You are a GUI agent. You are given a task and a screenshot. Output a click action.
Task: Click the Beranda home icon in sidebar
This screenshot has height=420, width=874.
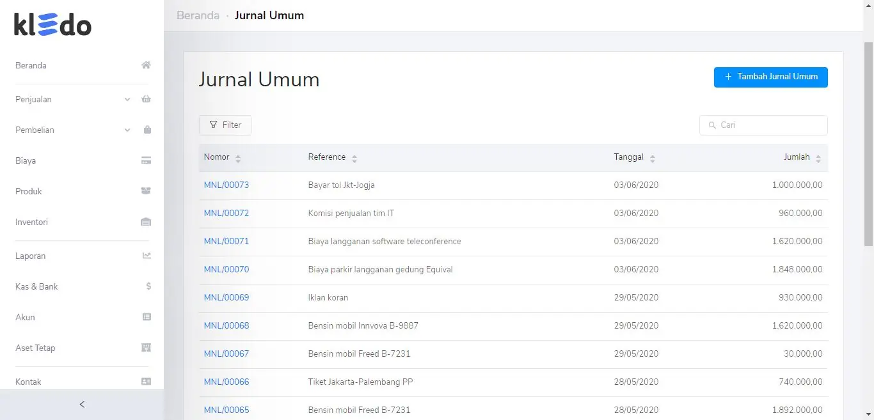tap(146, 65)
